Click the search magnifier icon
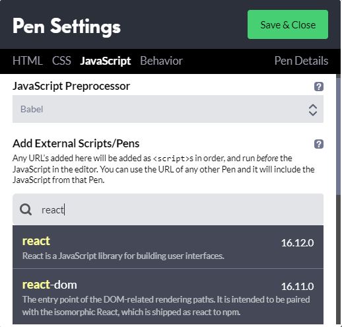Screen dimensions: 342x327 26,209
